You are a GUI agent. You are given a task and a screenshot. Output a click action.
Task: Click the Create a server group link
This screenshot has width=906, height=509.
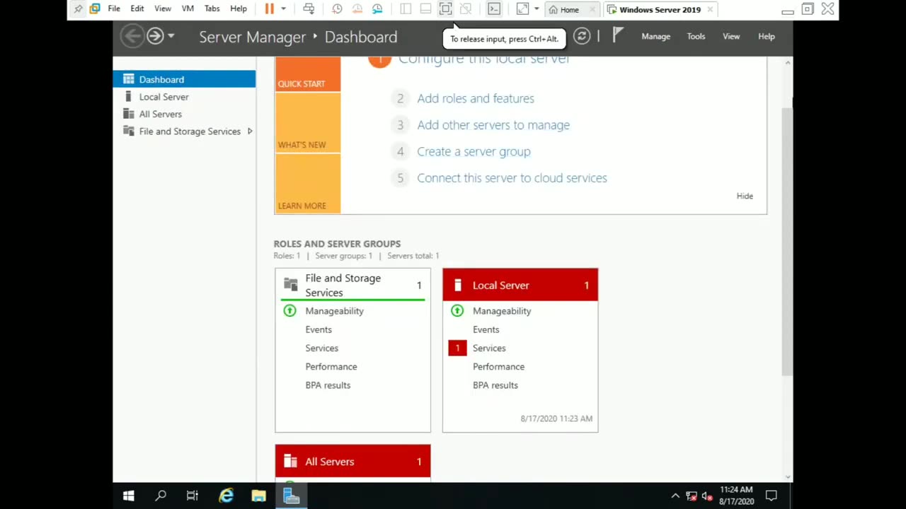tap(474, 151)
